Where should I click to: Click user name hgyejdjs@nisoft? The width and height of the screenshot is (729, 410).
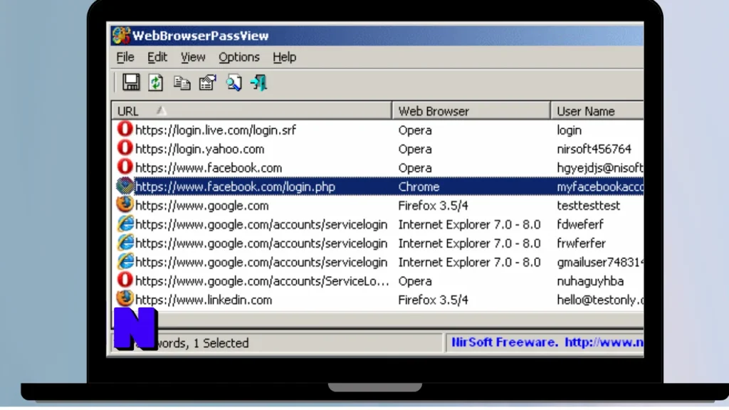600,168
